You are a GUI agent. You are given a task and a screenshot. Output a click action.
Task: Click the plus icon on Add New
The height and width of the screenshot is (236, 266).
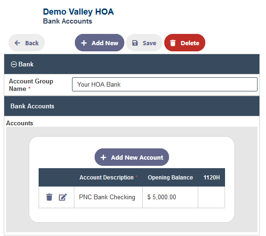[84, 43]
